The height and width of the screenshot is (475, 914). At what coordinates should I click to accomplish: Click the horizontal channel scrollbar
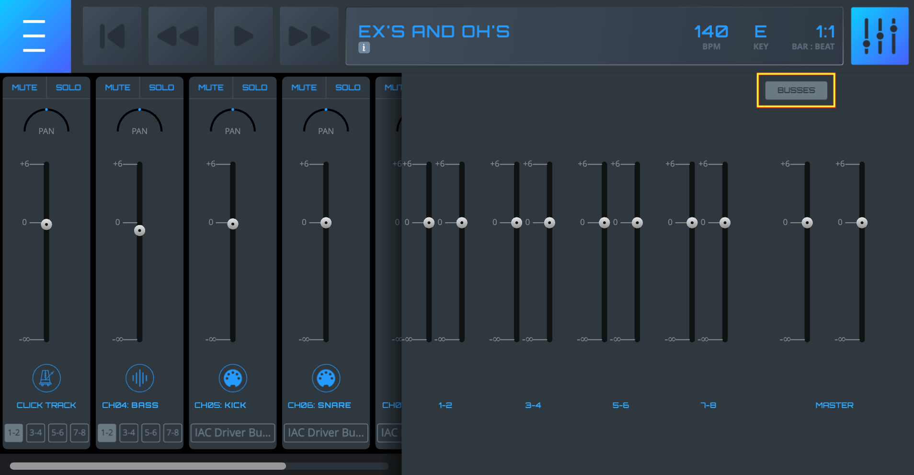tap(148, 466)
